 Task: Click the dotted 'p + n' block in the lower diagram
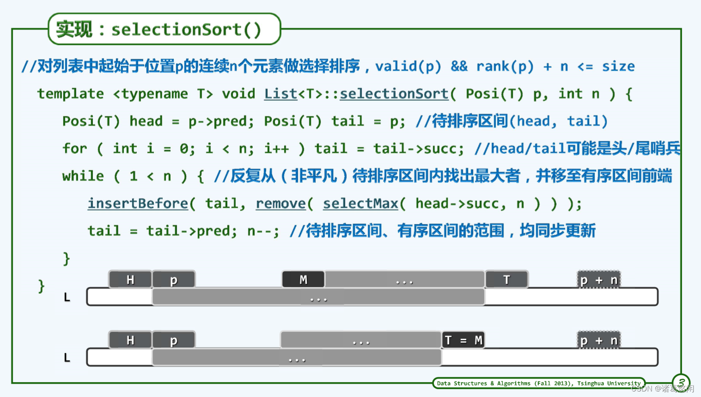(x=599, y=340)
